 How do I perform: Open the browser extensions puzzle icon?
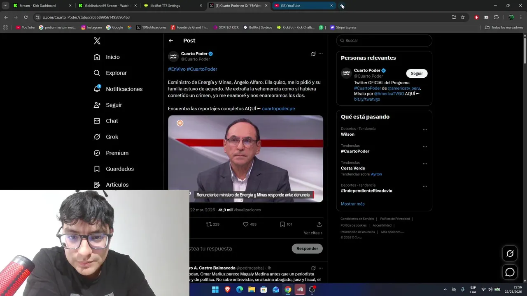(x=496, y=17)
